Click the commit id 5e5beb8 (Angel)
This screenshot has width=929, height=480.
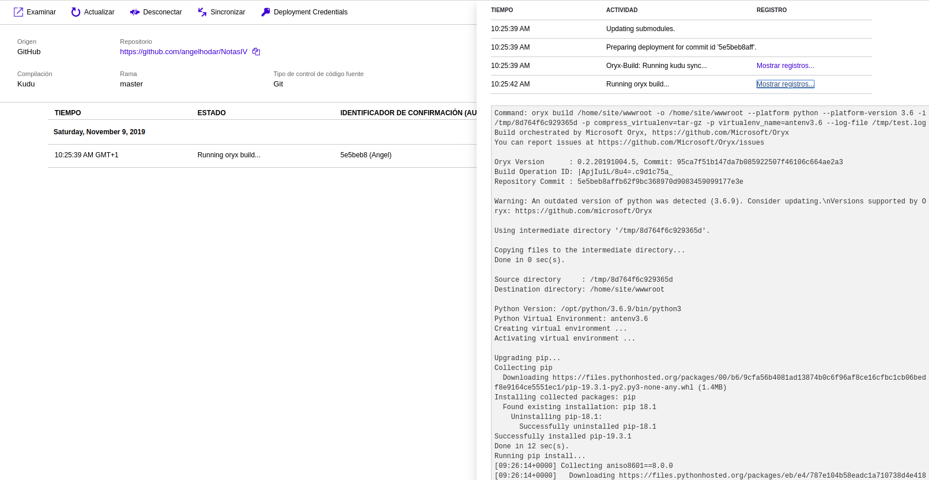(366, 155)
